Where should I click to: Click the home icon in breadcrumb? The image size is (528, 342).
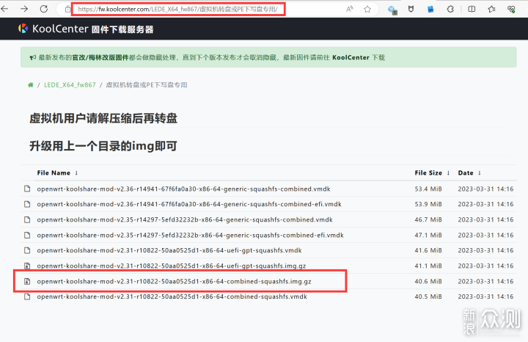tap(30, 85)
